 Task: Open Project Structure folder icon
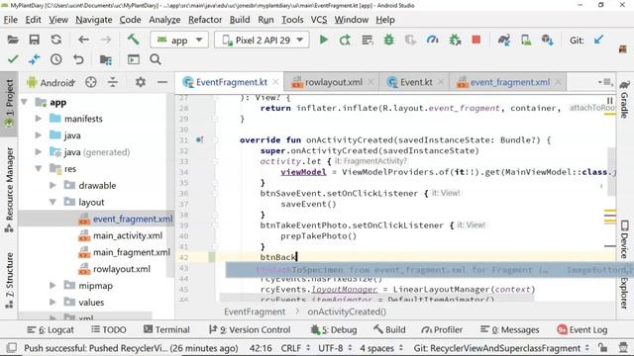[x=106, y=59]
